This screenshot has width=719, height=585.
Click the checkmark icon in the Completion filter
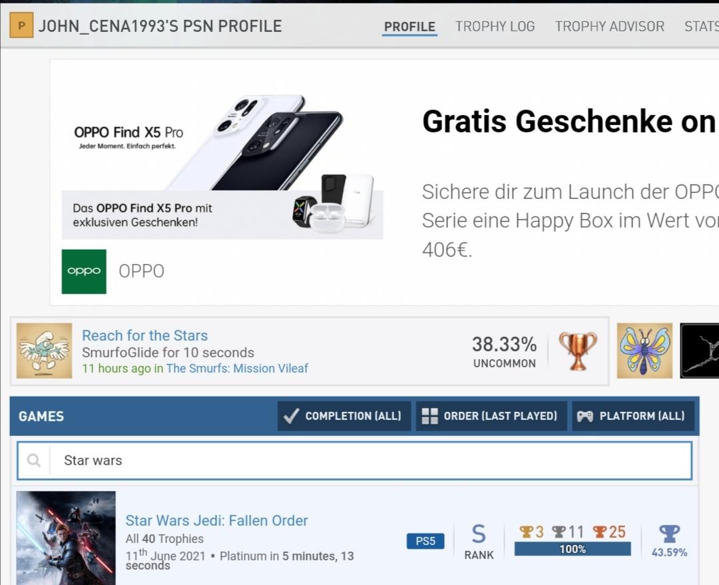coord(291,416)
